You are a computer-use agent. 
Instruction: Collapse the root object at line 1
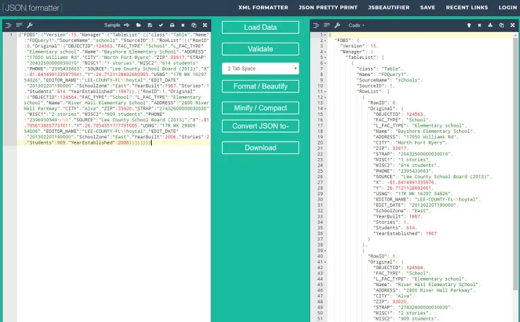pos(325,35)
